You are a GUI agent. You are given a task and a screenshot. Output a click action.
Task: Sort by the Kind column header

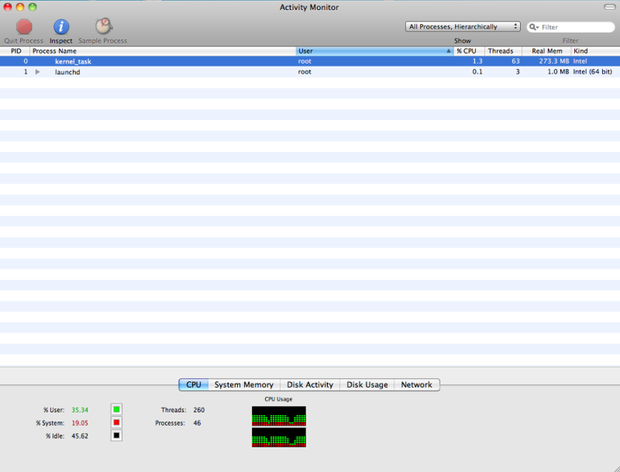[595, 51]
